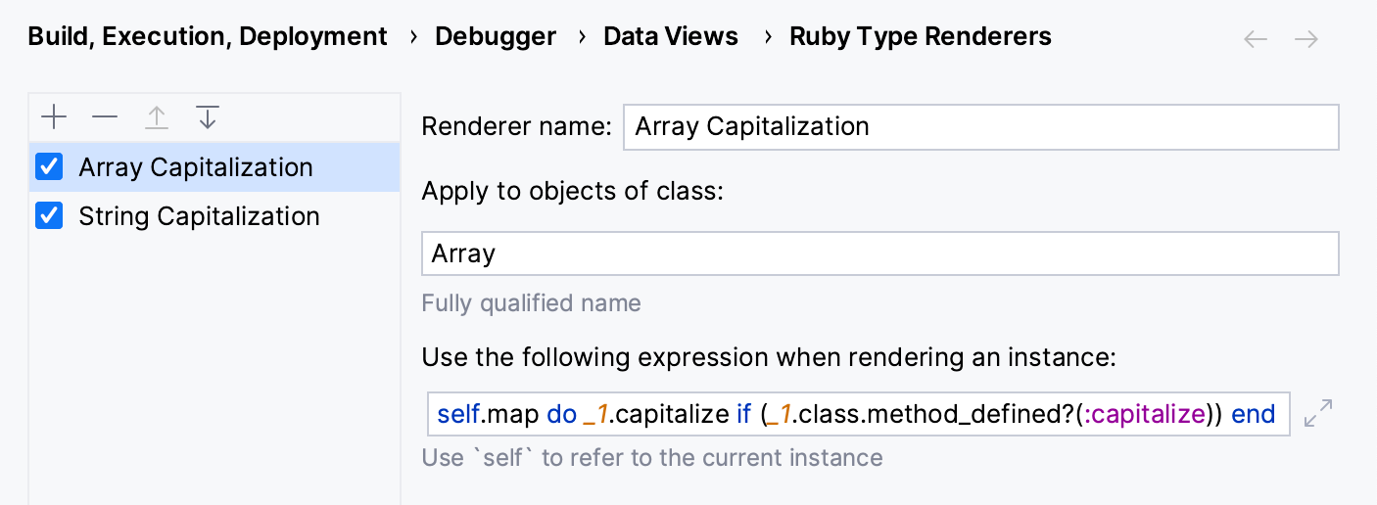This screenshot has width=1377, height=505.
Task: Open the Data Views breadcrumb
Action: point(671,37)
